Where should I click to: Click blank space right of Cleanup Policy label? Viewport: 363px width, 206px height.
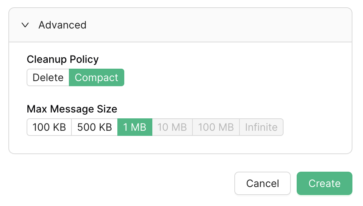219,59
